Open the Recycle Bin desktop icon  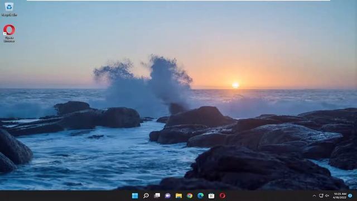pos(9,9)
